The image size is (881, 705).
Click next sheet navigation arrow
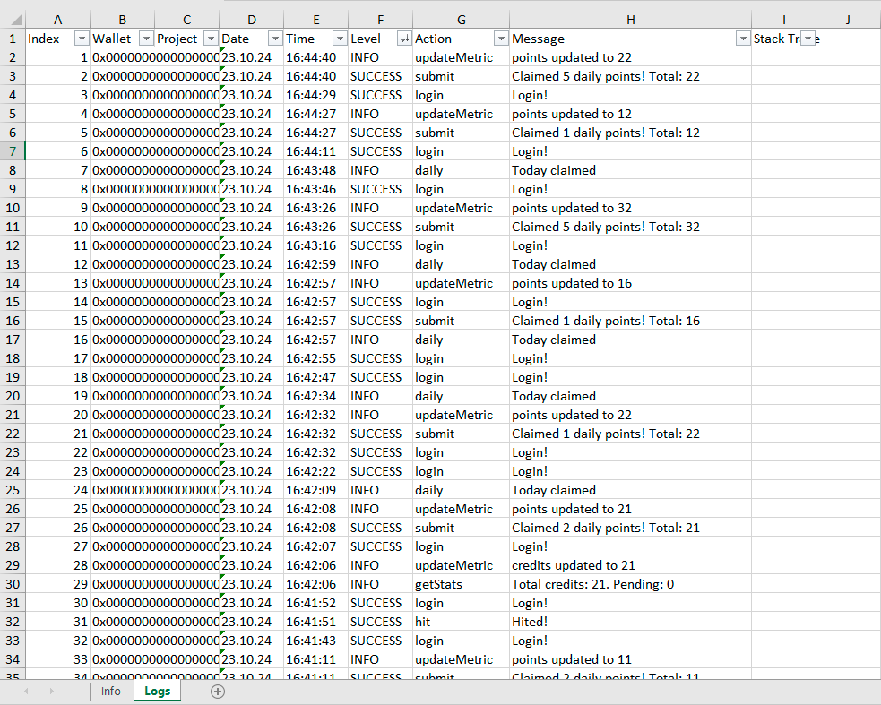52,691
